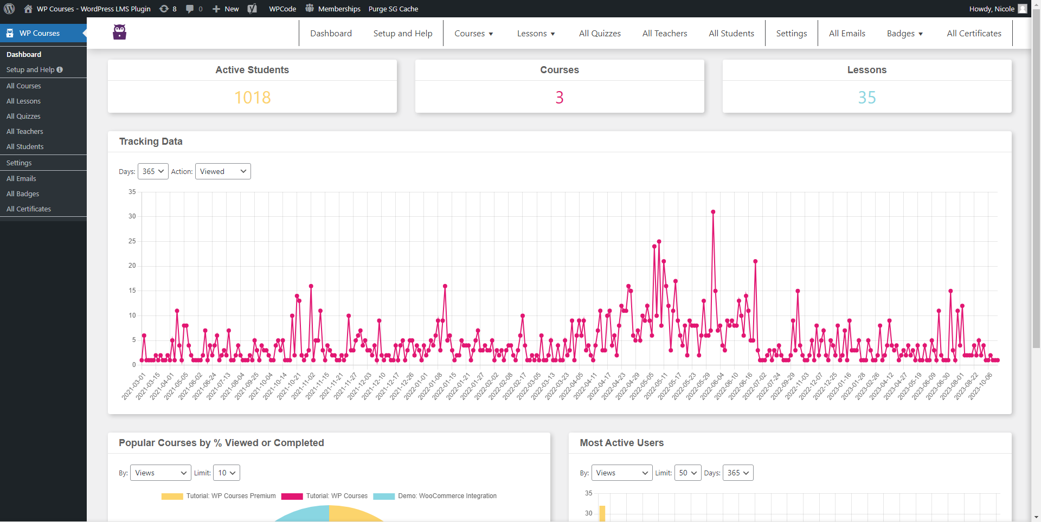Open All Quizzes in top navigation
The width and height of the screenshot is (1041, 522).
click(x=600, y=34)
